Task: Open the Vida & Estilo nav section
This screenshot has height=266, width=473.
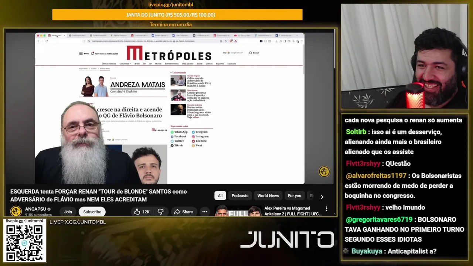Action: 188,64
